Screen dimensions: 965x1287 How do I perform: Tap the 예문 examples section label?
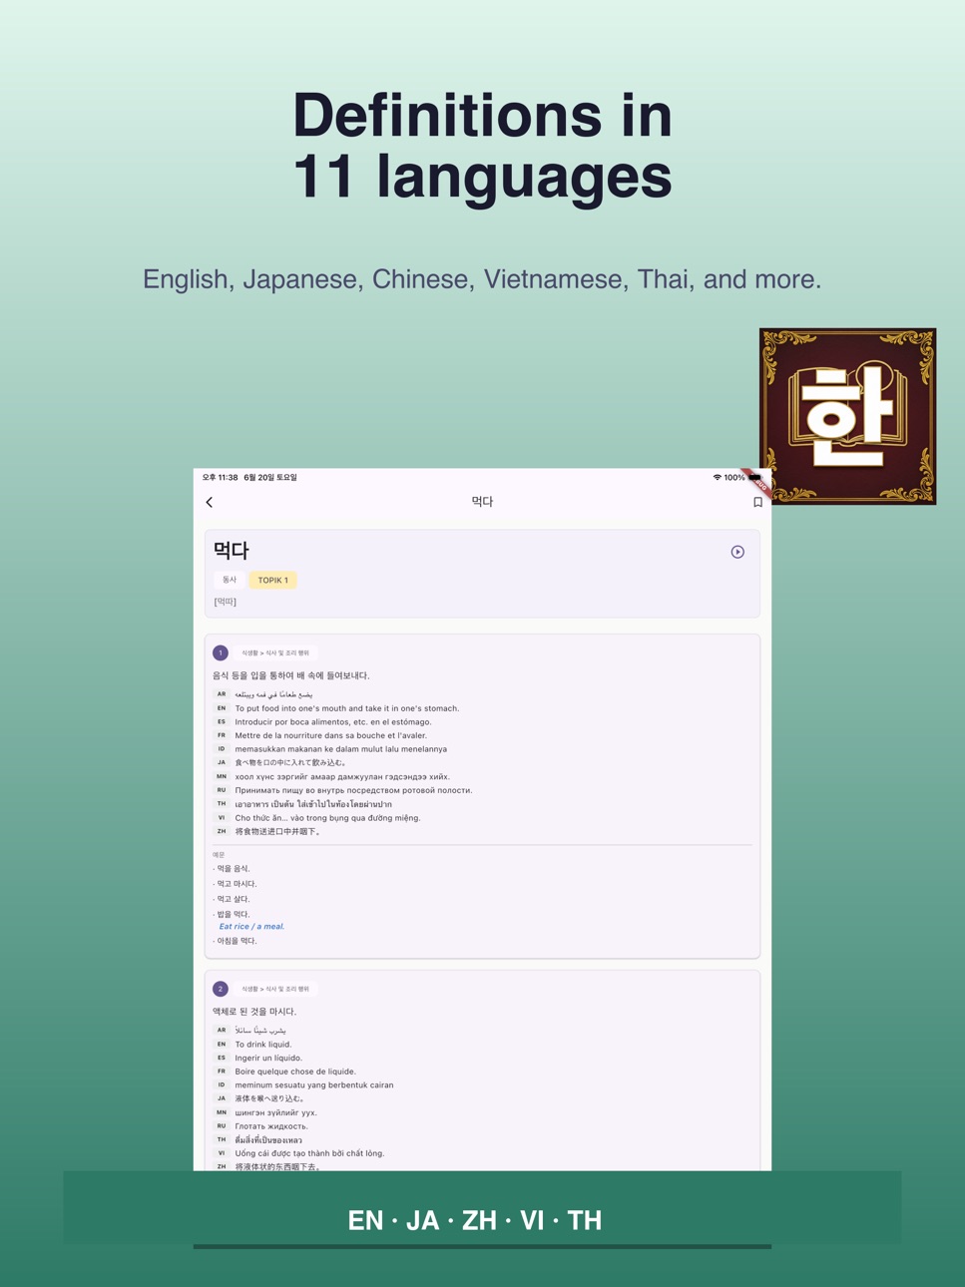(219, 855)
